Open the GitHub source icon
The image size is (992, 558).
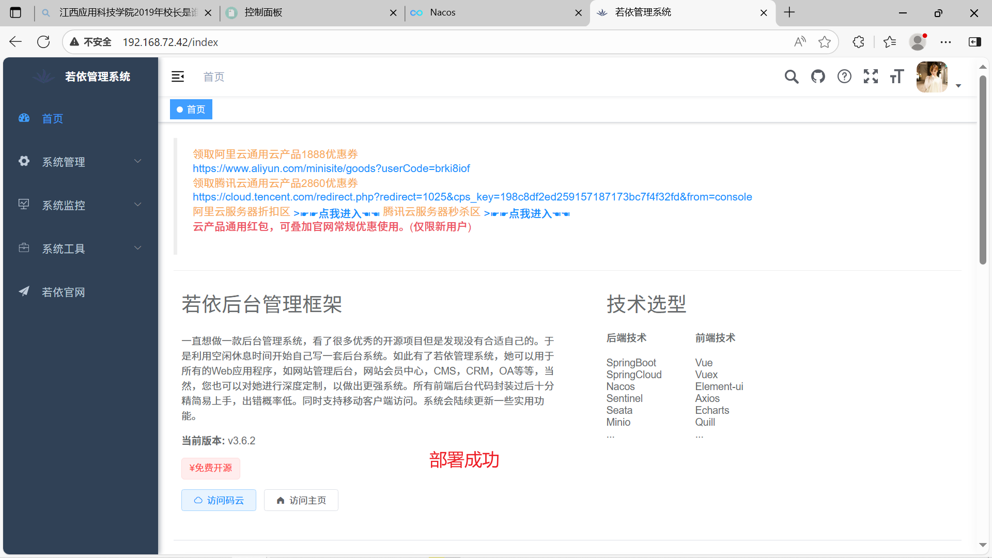tap(818, 76)
